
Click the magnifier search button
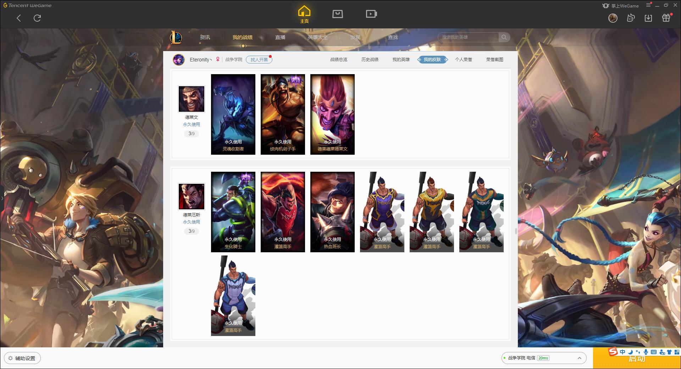tap(504, 37)
